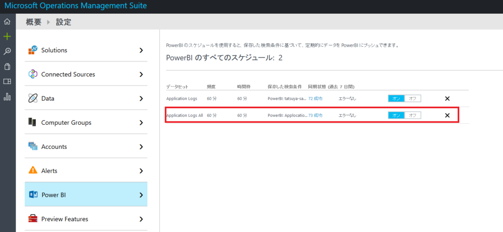This screenshot has height=232, width=503.
Task: Expand Accounts with its chevron
Action: coord(141,146)
